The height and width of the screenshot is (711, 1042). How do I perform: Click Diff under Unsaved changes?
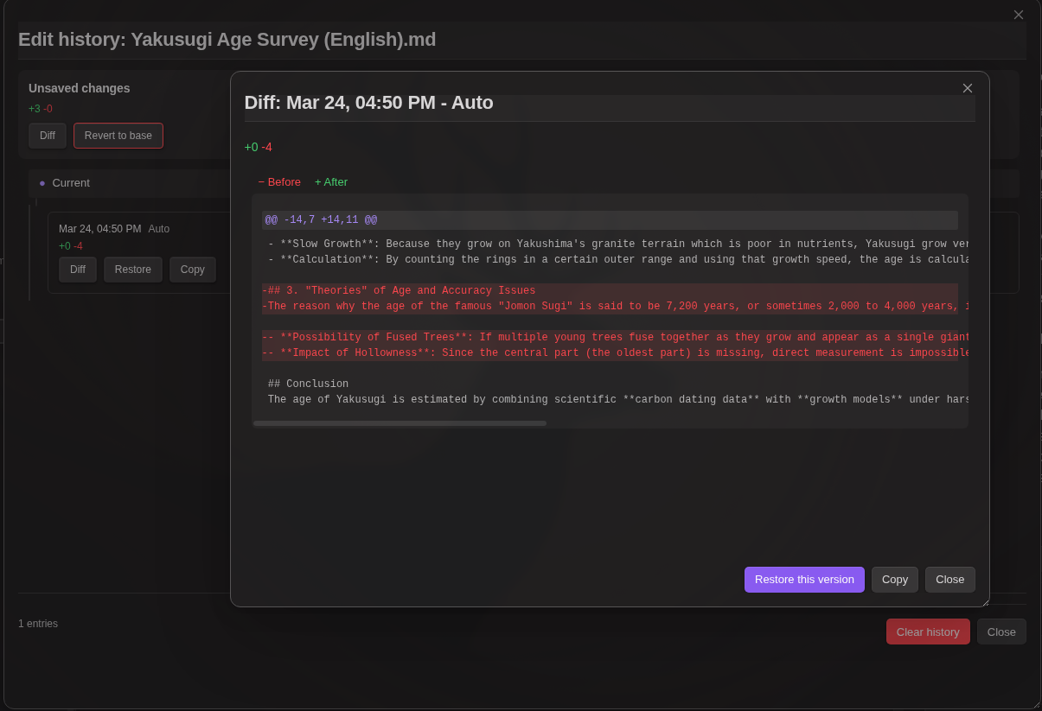tap(48, 135)
